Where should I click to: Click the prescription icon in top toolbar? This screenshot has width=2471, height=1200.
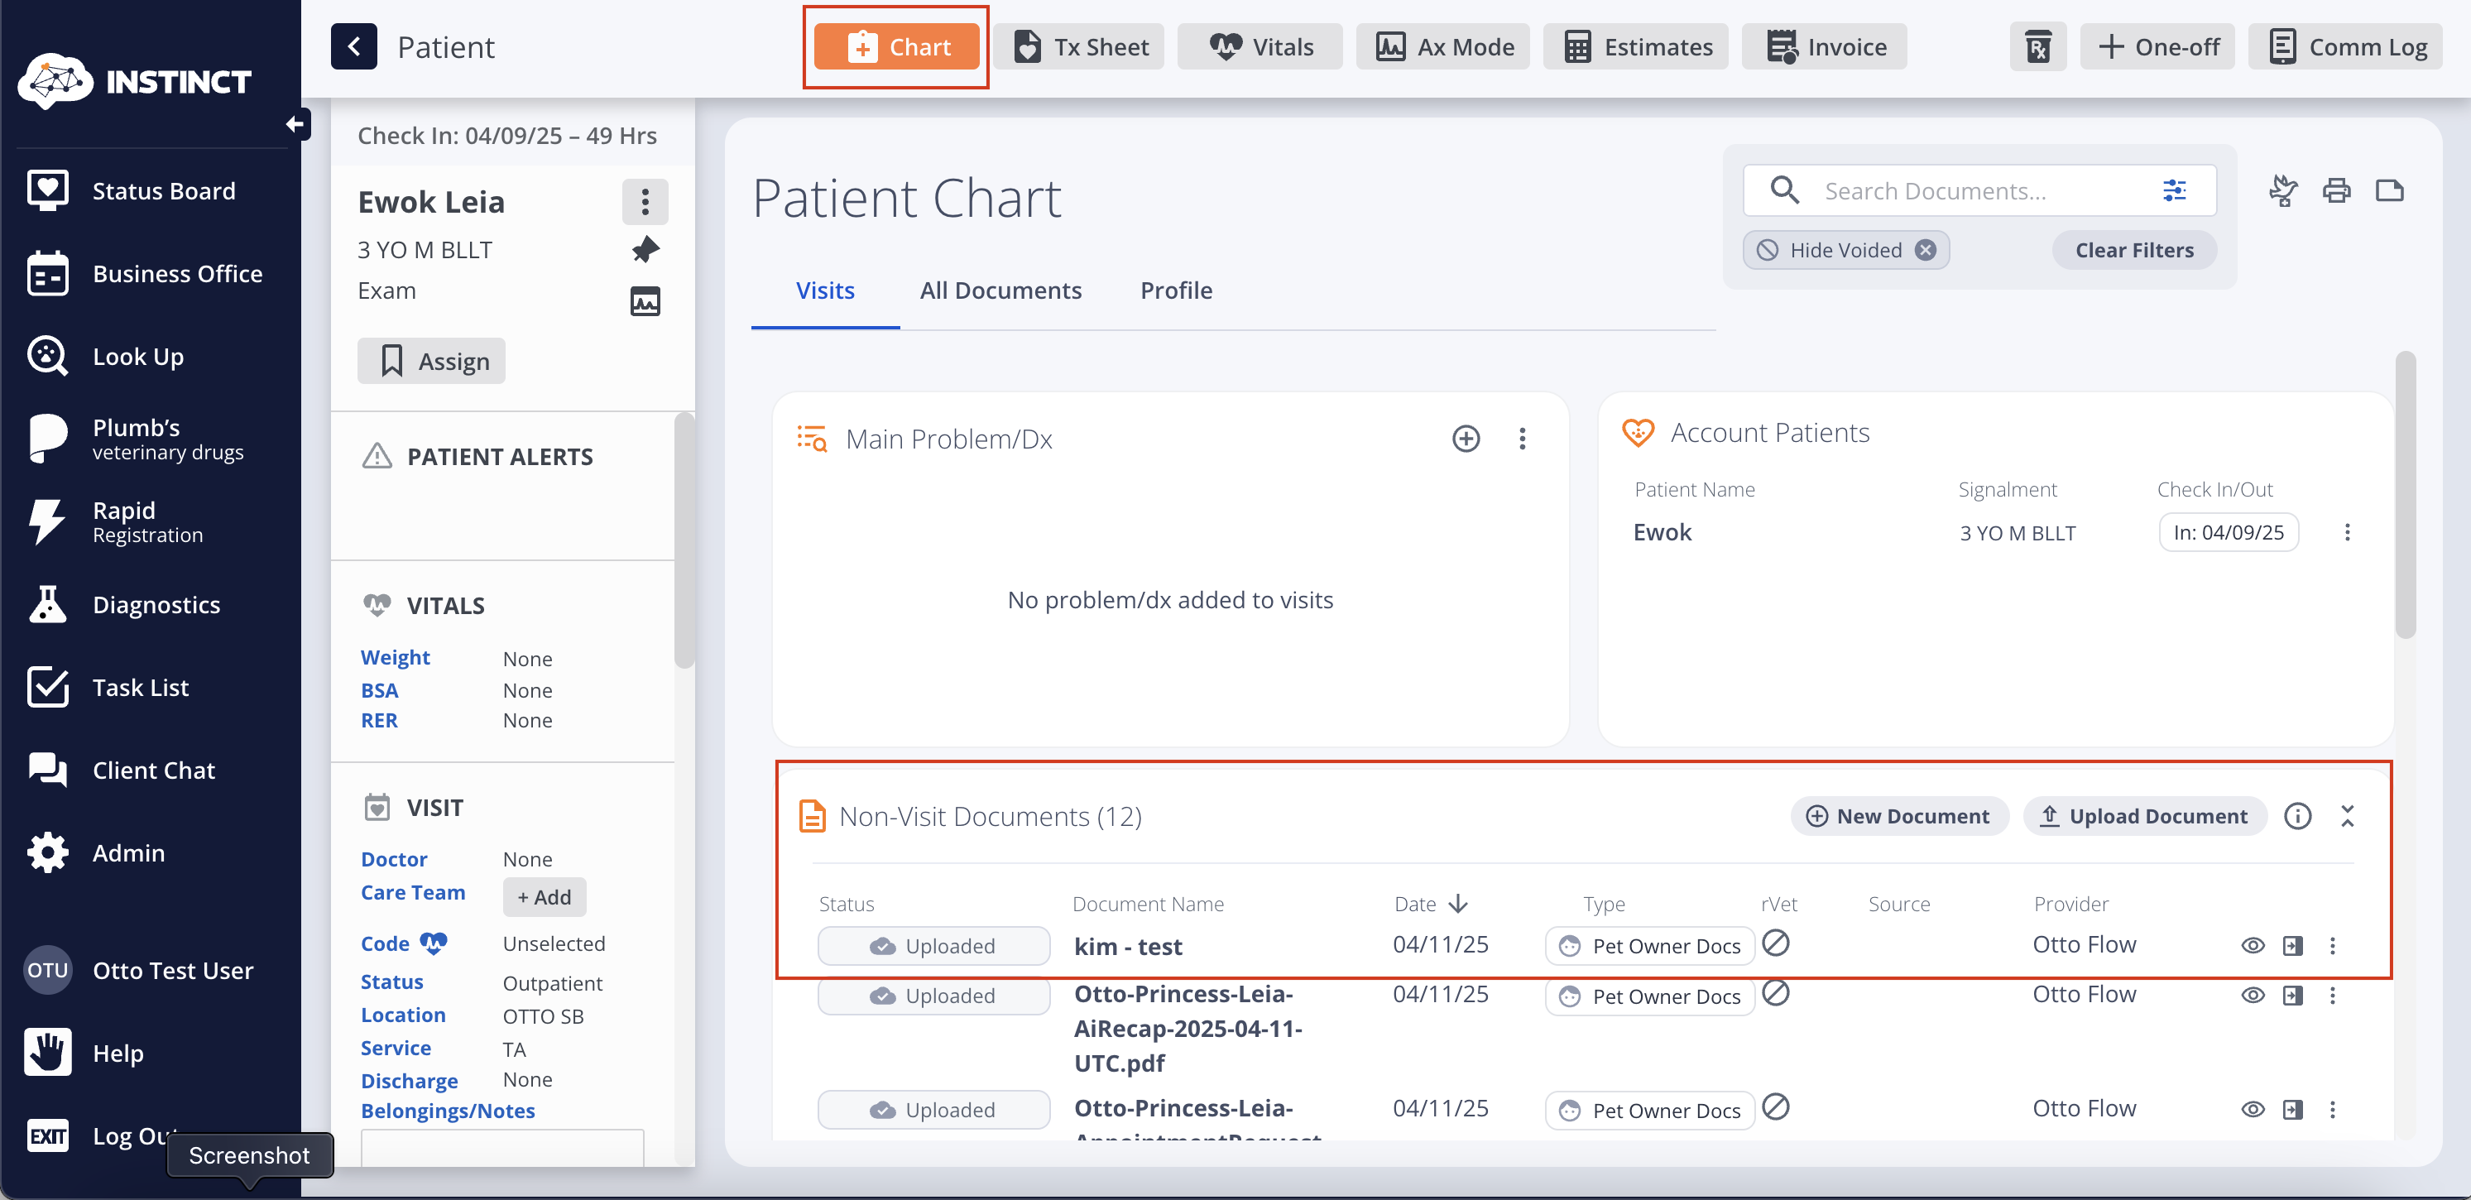tap(2037, 47)
